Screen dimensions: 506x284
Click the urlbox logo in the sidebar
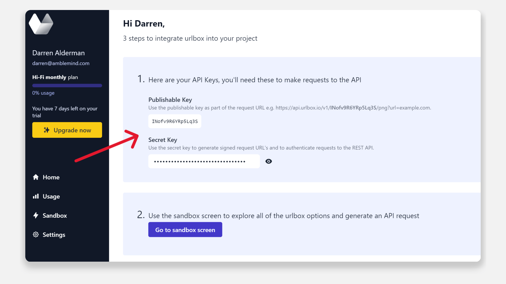coord(41,24)
